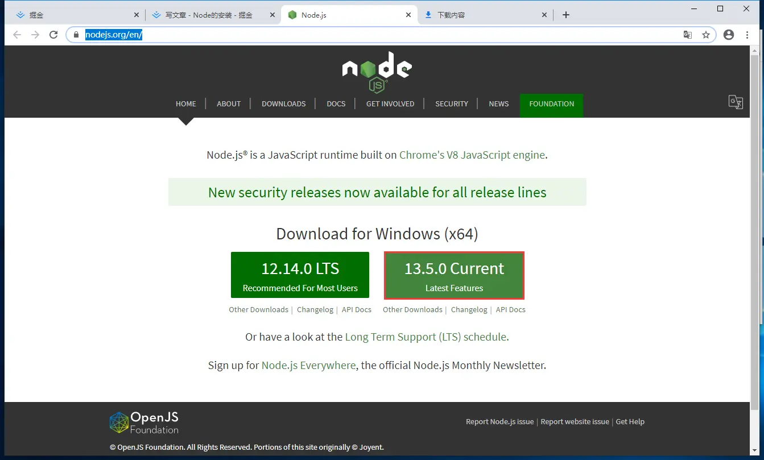The width and height of the screenshot is (764, 460).
Task: Click the browser forward arrow
Action: pyautogui.click(x=35, y=35)
